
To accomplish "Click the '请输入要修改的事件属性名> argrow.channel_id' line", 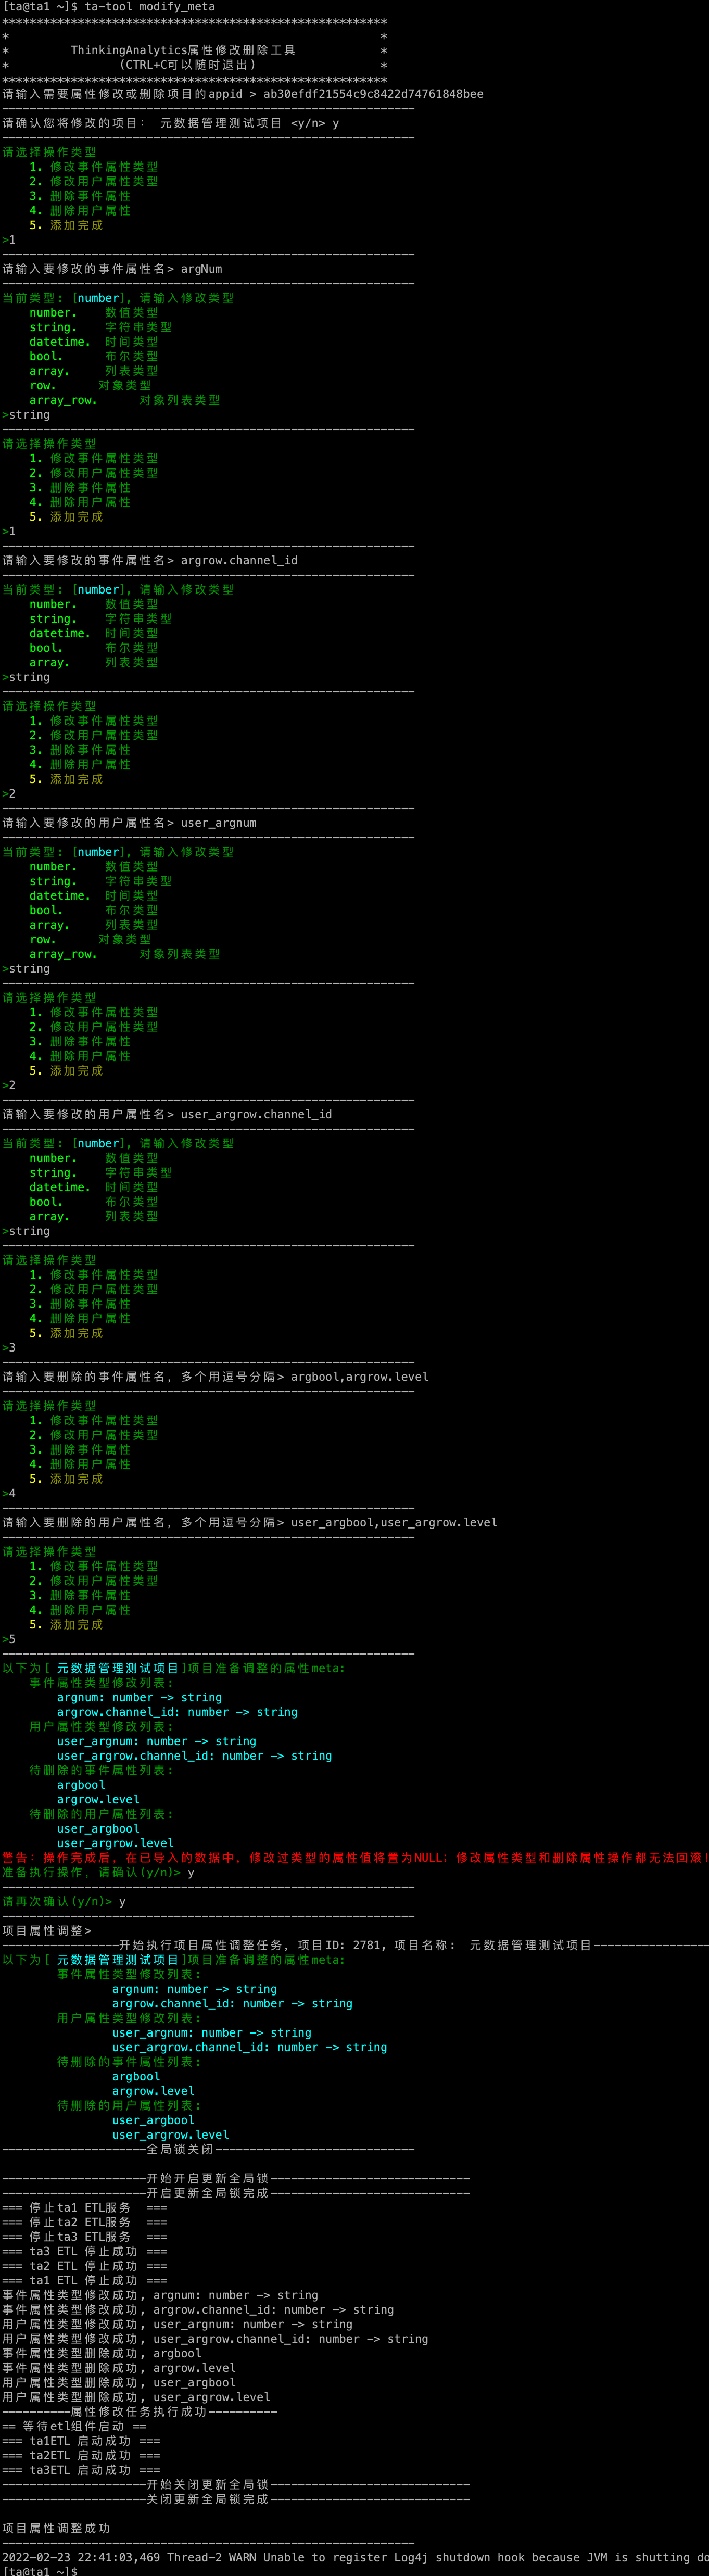I will [150, 561].
